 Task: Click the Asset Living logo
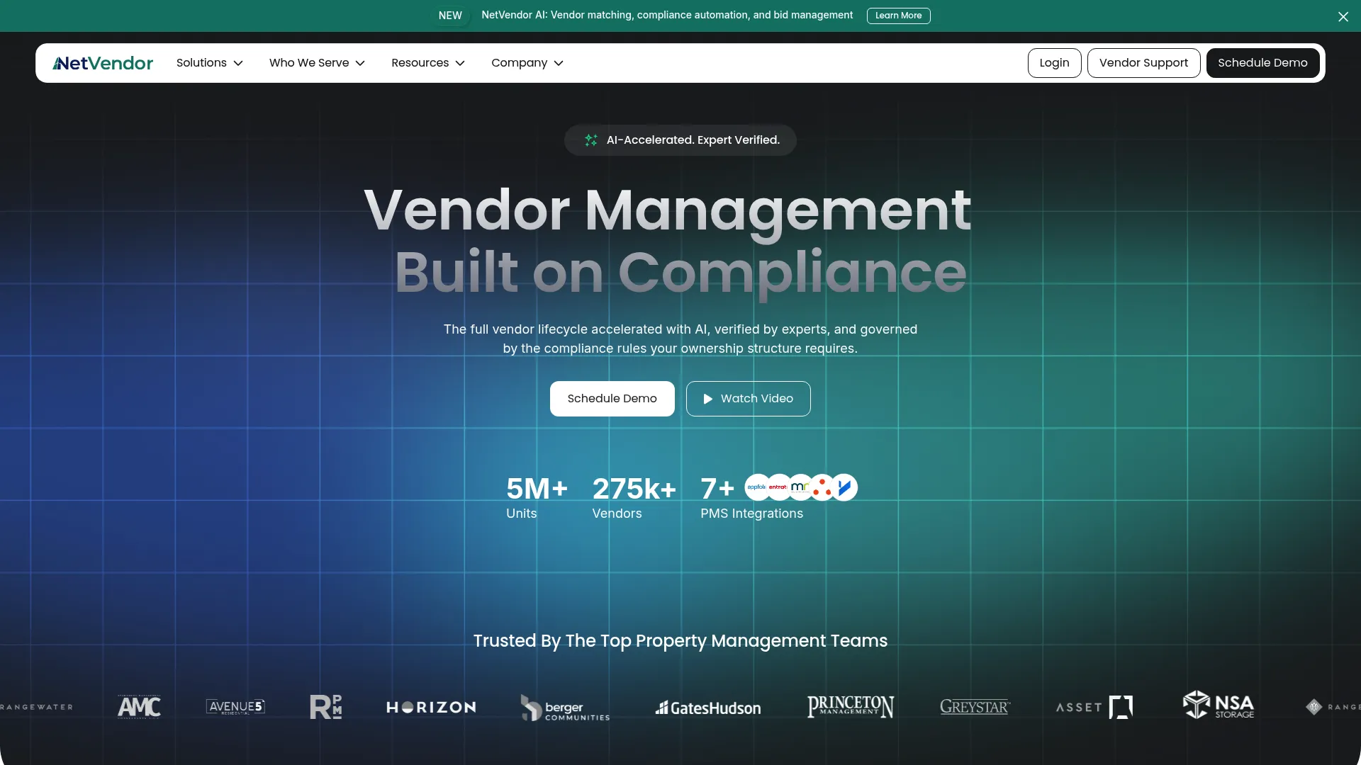[x=1094, y=707]
